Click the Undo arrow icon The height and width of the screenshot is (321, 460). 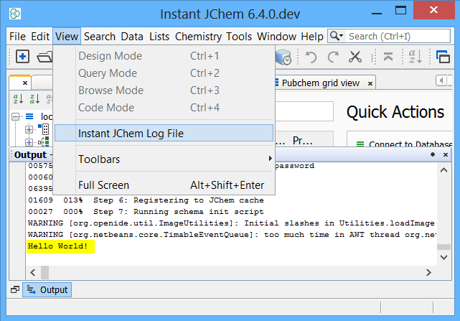[x=311, y=57]
